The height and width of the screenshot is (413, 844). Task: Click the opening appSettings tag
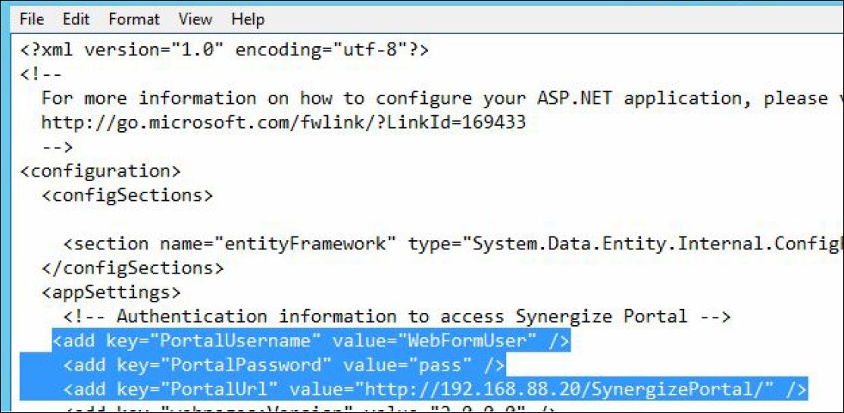tap(111, 293)
